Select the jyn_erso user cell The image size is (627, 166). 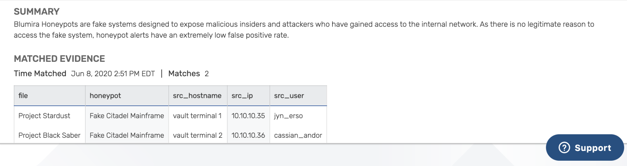pos(288,116)
